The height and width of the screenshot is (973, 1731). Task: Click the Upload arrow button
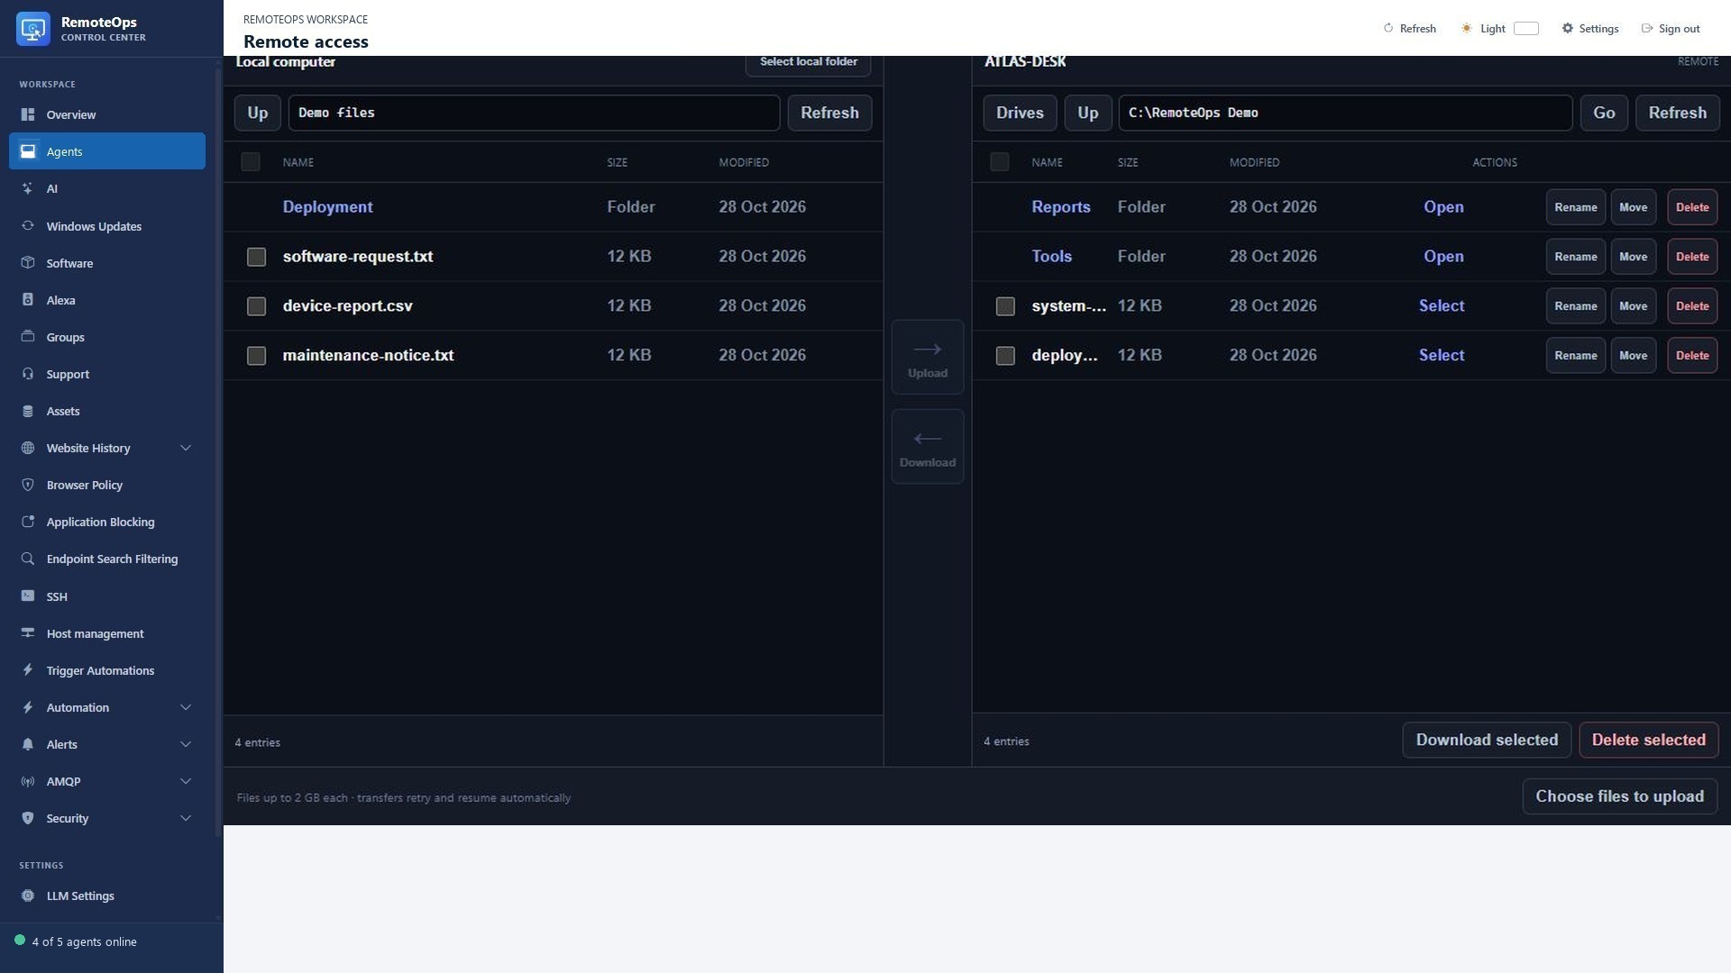pos(928,358)
